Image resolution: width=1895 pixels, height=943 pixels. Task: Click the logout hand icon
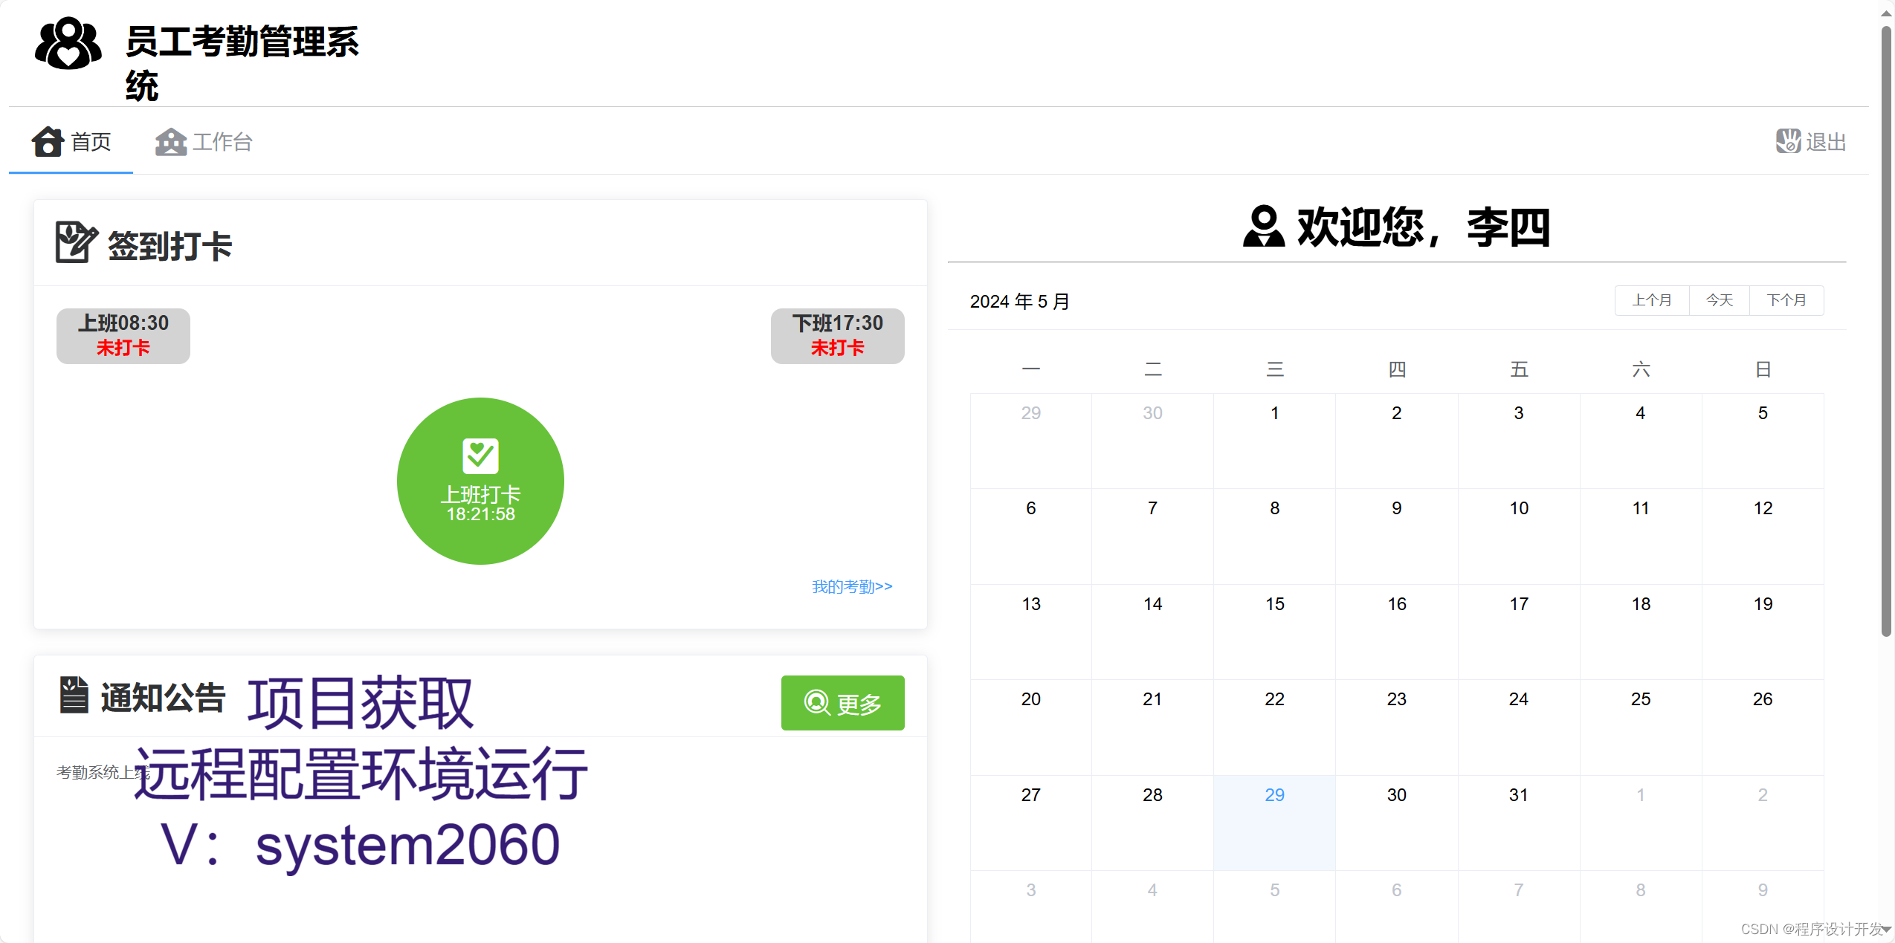pyautogui.click(x=1788, y=141)
